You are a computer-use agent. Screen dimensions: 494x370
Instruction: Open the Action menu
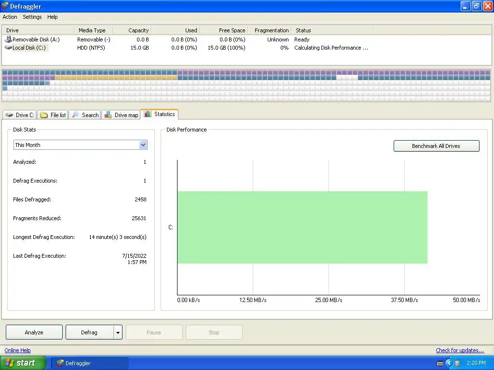coord(10,17)
